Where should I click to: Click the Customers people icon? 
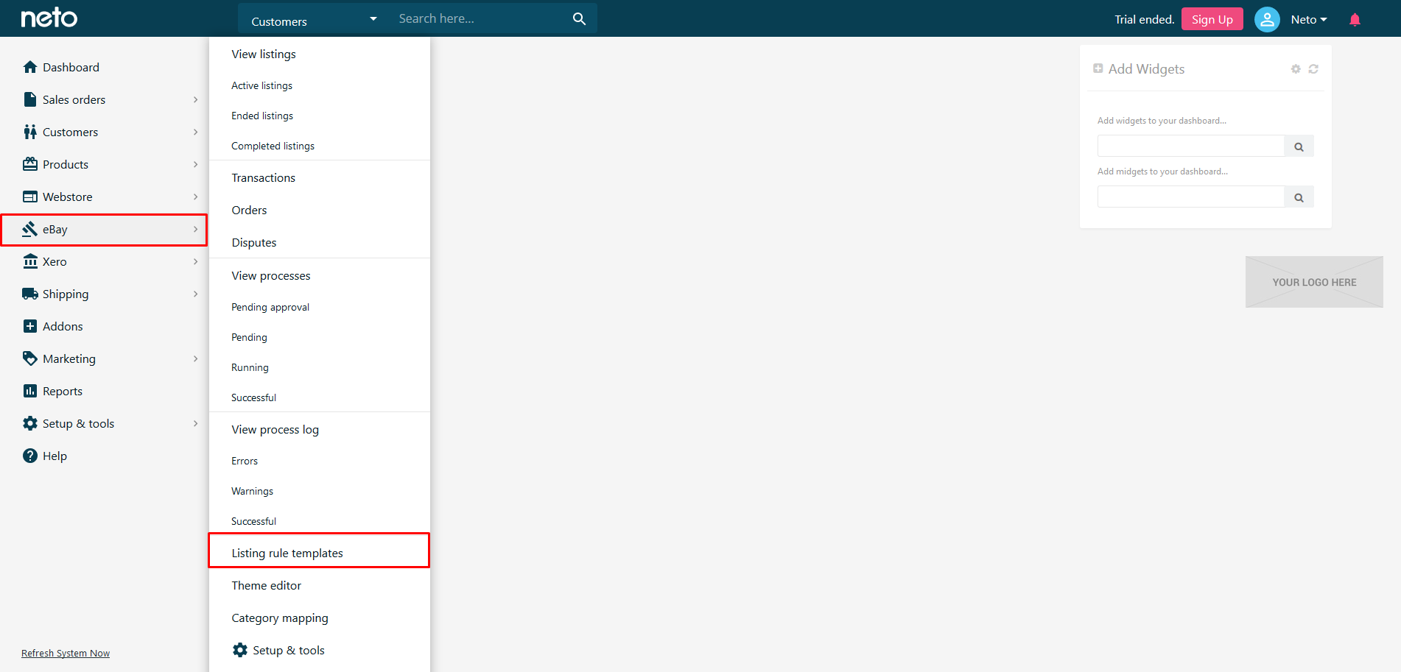[30, 132]
